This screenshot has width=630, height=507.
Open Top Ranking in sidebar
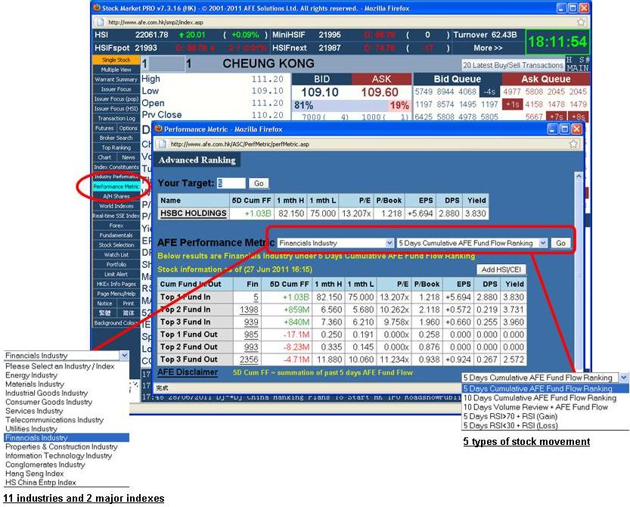pyautogui.click(x=116, y=148)
